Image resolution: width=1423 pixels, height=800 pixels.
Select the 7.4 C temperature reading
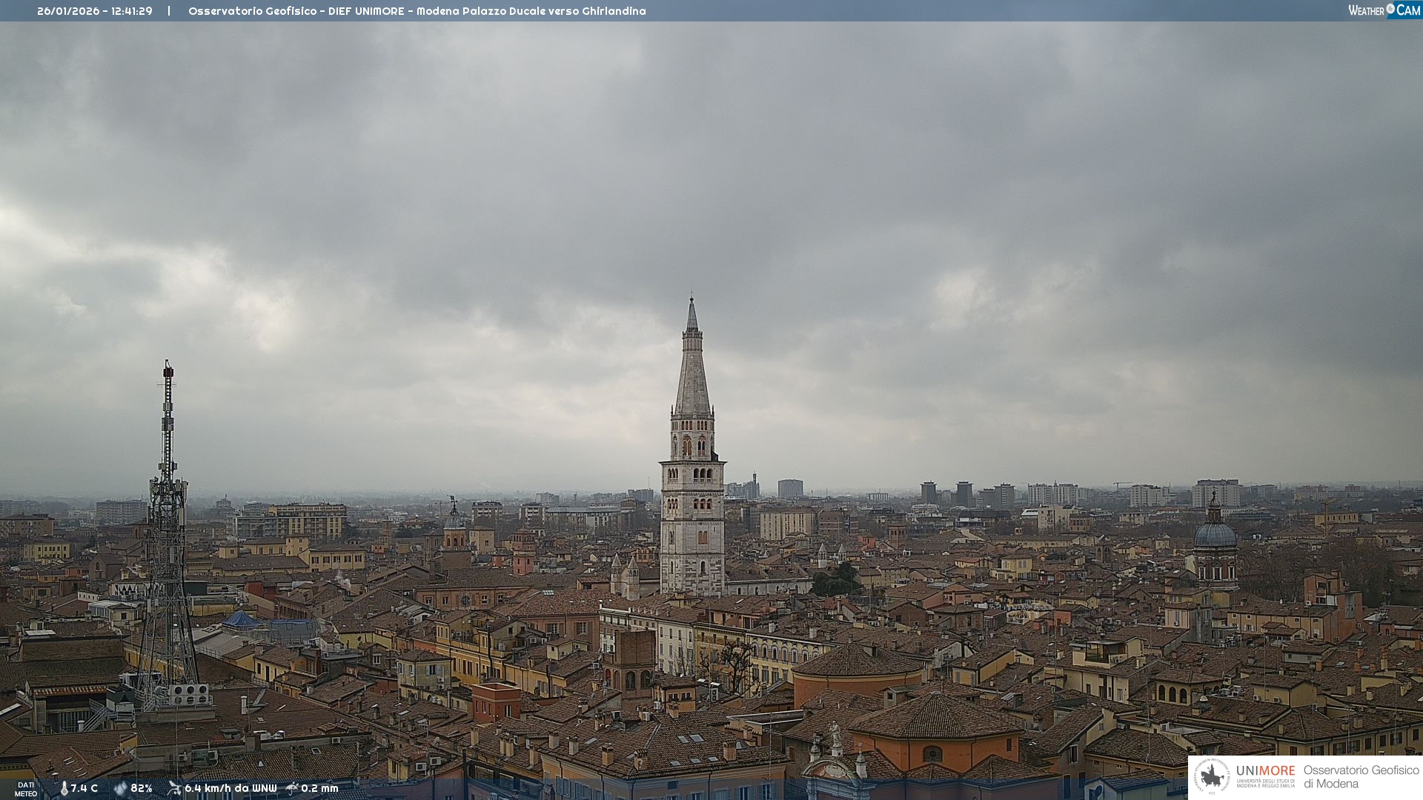click(84, 788)
